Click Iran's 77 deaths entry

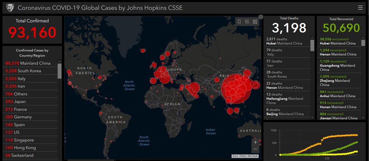pos(287,63)
